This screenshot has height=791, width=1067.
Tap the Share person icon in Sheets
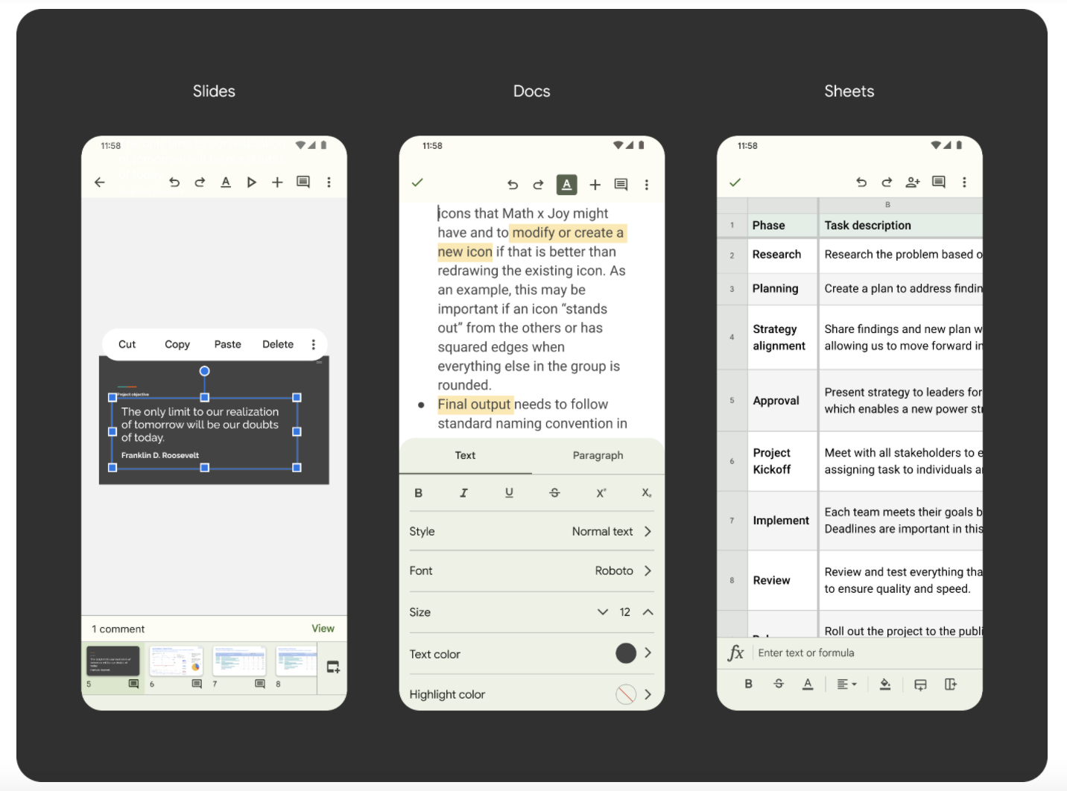(x=912, y=182)
